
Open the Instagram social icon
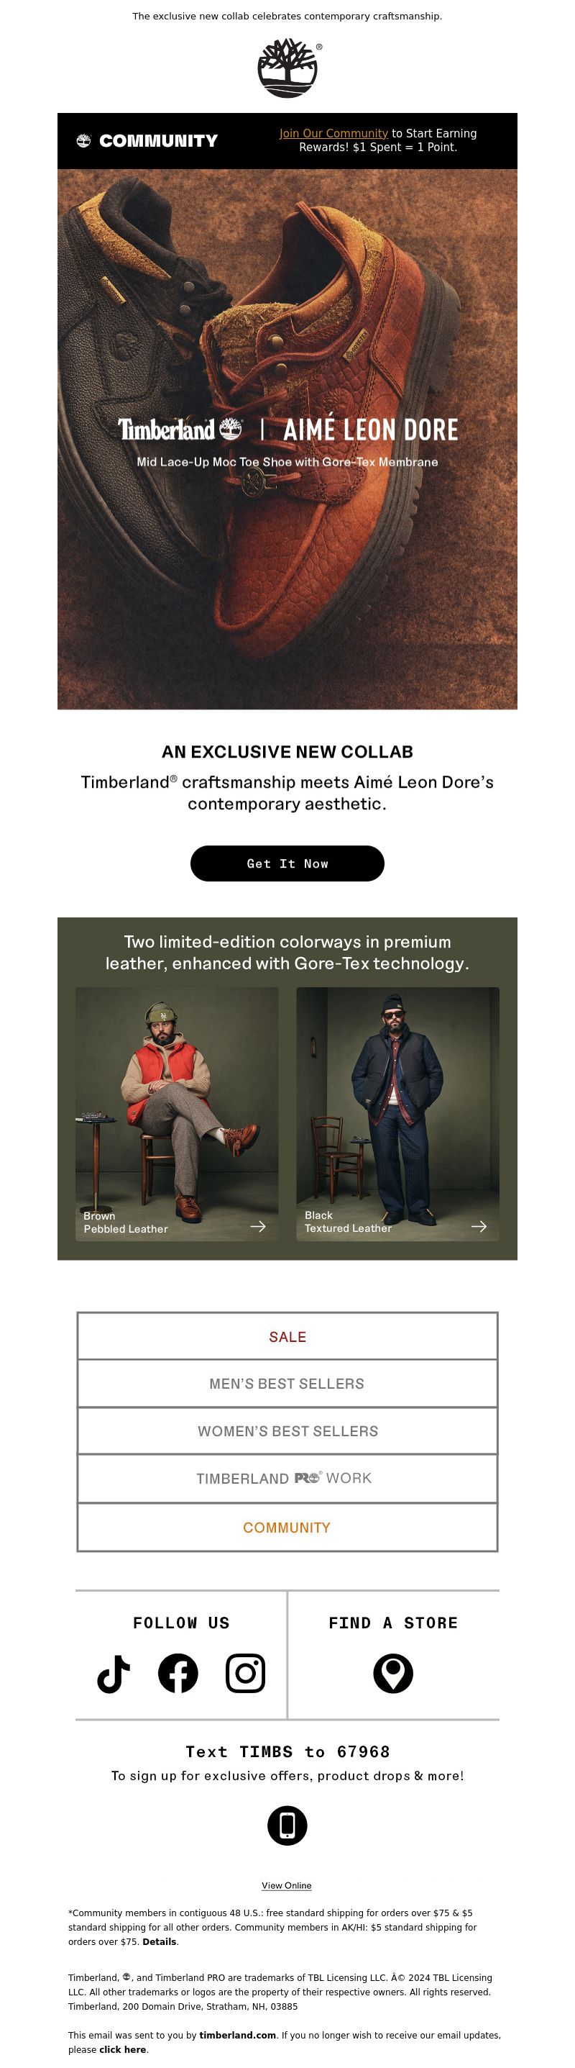(x=245, y=1674)
